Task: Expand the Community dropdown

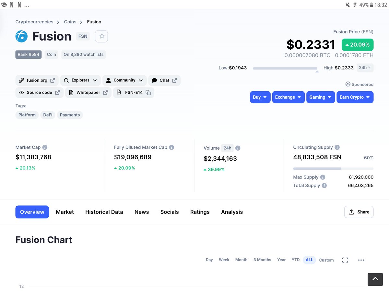Action: click(x=124, y=80)
